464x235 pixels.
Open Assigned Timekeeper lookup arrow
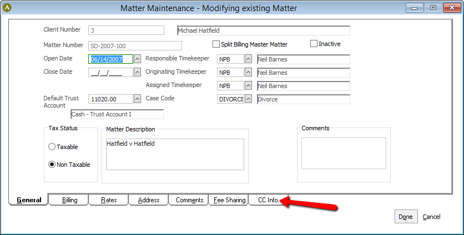coord(248,86)
